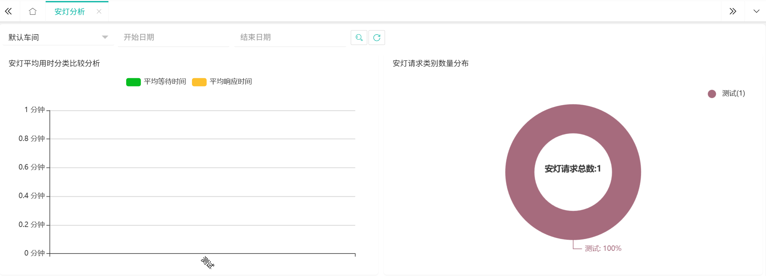Click the 测试: 100% donut label
Viewport: 766px width, 276px height.
tap(603, 249)
